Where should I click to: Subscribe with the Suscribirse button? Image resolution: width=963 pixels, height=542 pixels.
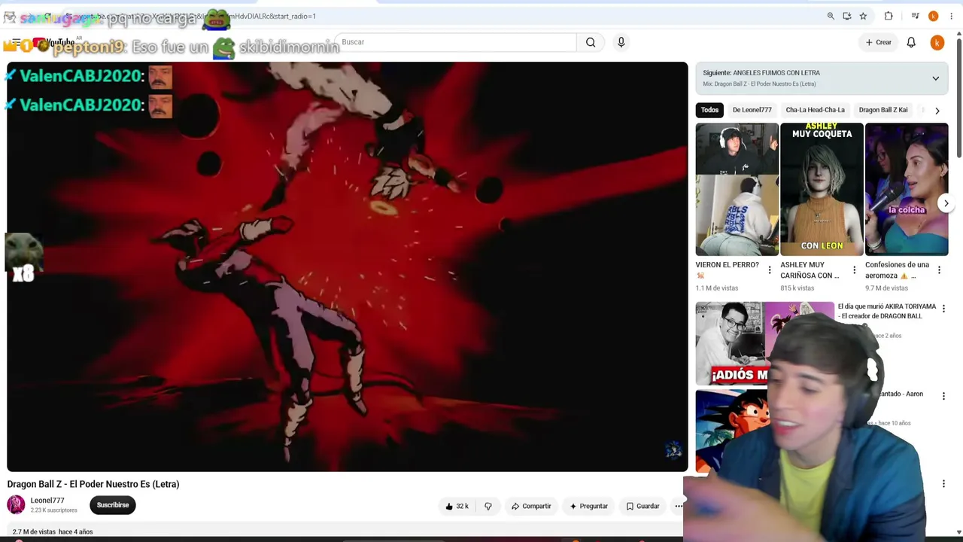click(113, 505)
